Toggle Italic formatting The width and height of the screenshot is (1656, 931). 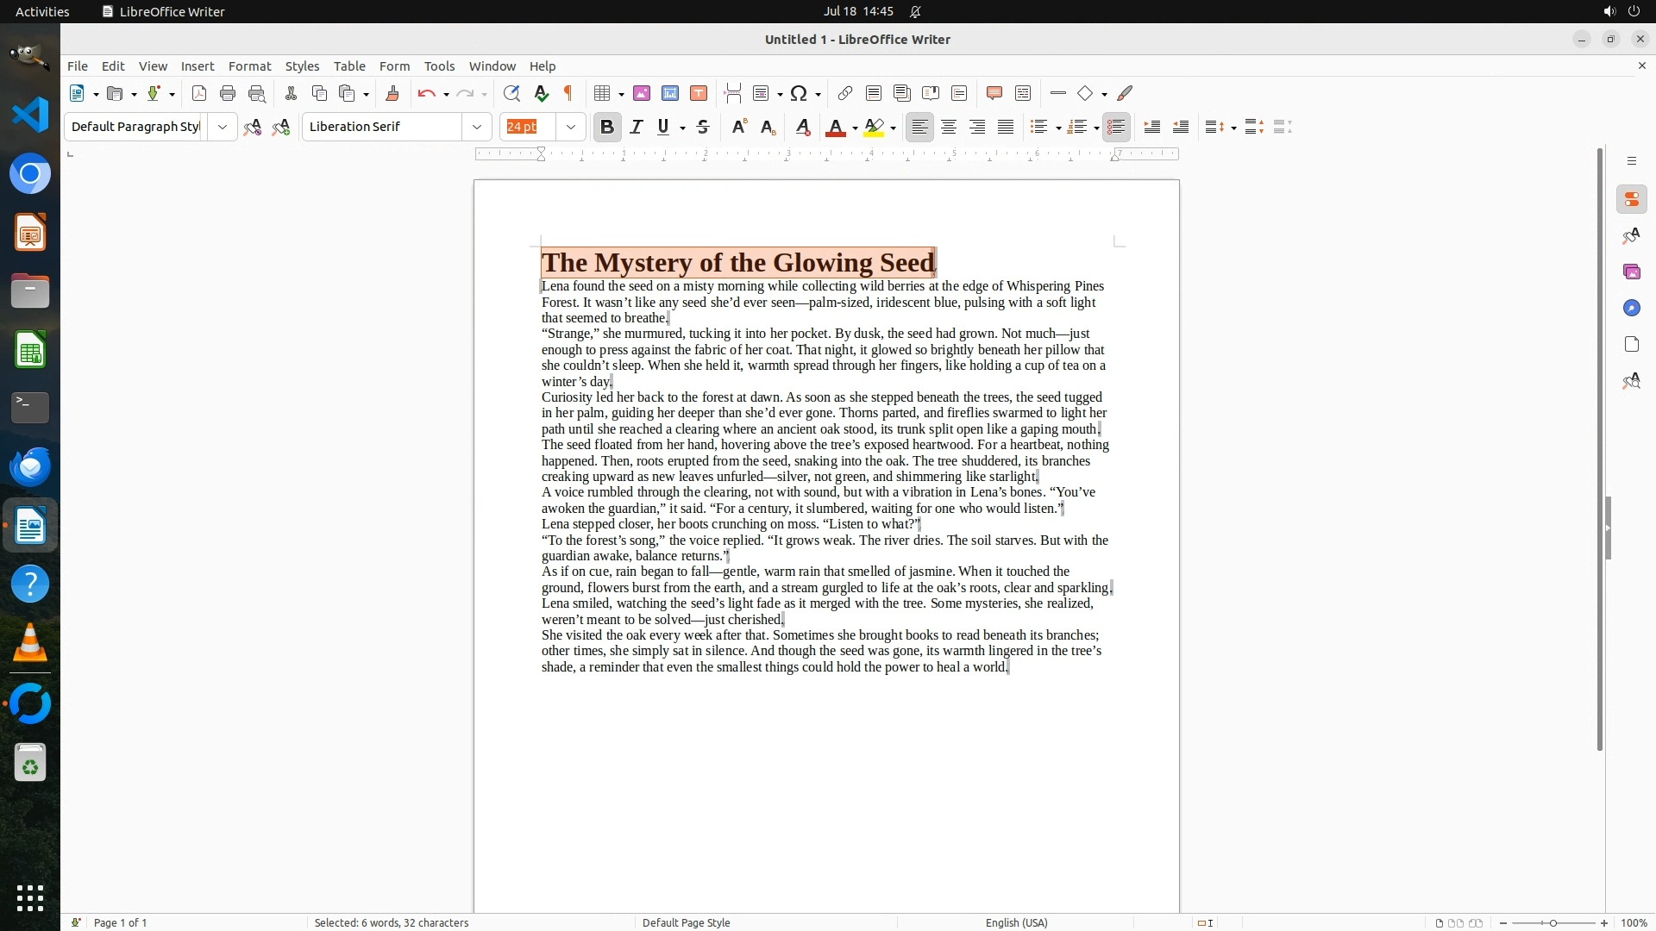[x=637, y=128]
